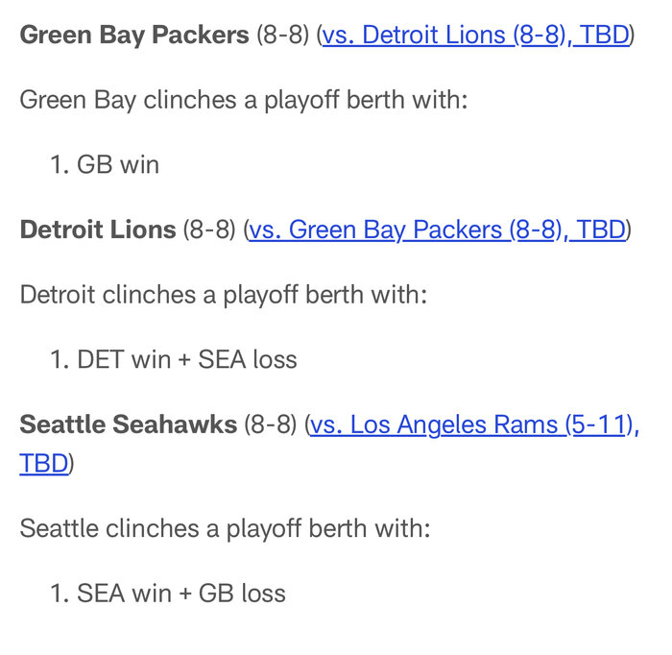672x655 pixels.
Task: Select the "GB win" scenario text
Action: click(118, 165)
